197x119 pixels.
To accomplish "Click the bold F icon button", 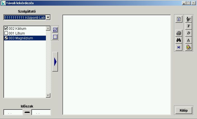I will [x=189, y=26].
